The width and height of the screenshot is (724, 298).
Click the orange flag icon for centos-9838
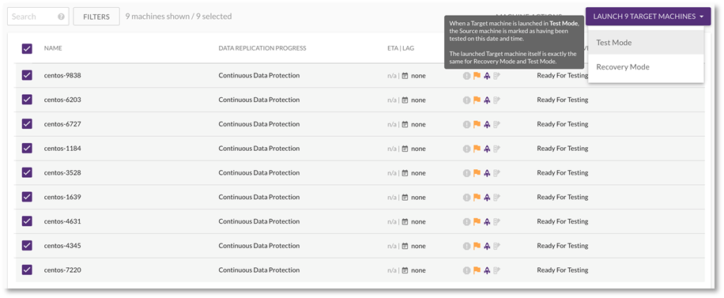477,75
